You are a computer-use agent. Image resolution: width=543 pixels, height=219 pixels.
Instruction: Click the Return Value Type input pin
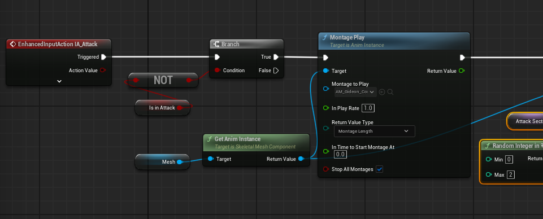coord(325,128)
